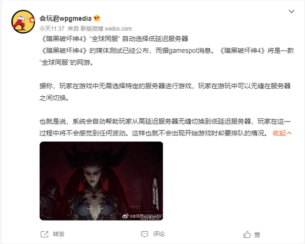Click the crown membership badge beside username
Viewport: 305px width, 244px height.
point(97,18)
